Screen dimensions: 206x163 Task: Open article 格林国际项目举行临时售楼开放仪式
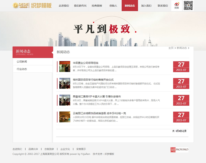[x=93, y=80]
